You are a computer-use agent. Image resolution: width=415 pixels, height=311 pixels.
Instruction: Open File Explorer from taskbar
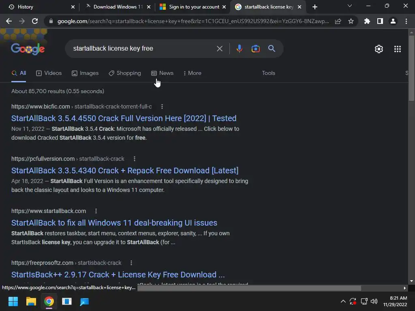pyautogui.click(x=31, y=301)
